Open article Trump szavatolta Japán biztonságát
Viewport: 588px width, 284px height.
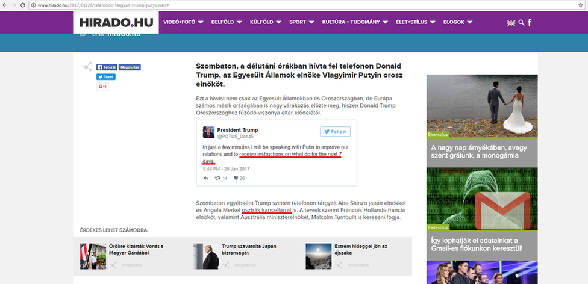tap(249, 250)
